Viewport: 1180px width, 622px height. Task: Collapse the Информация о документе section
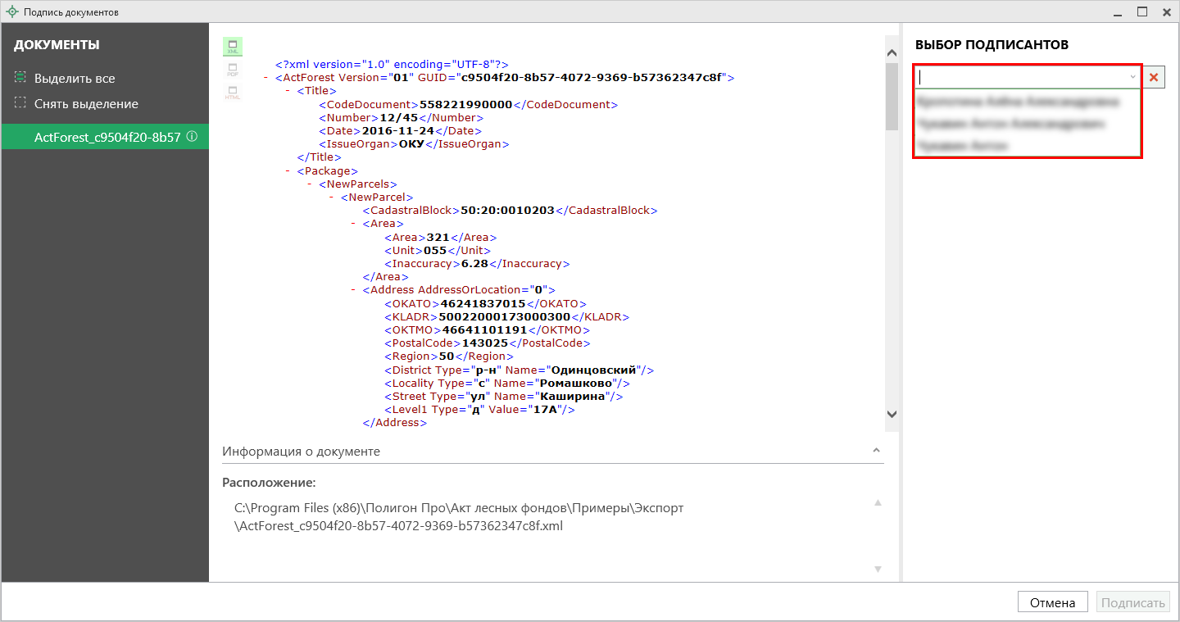click(x=877, y=452)
